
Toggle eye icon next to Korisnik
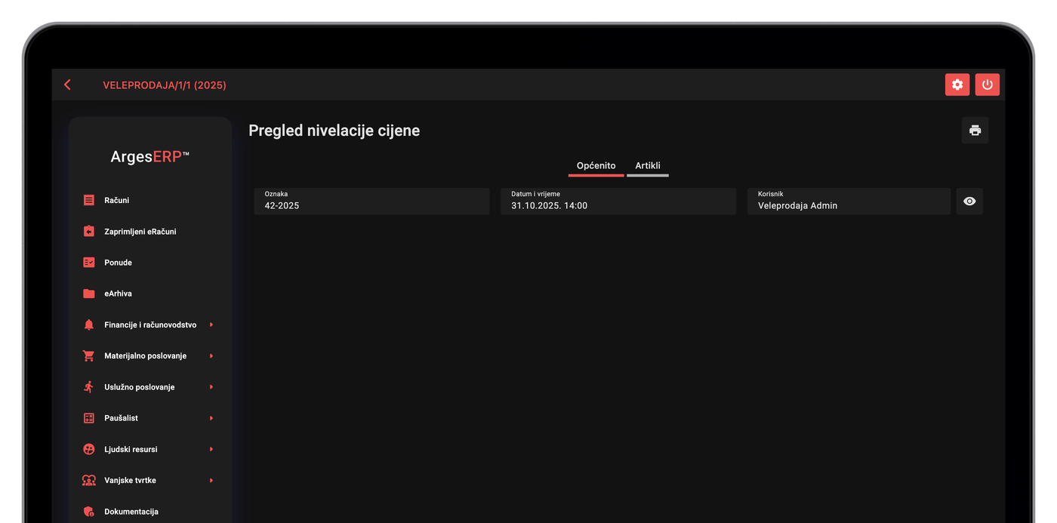[969, 202]
